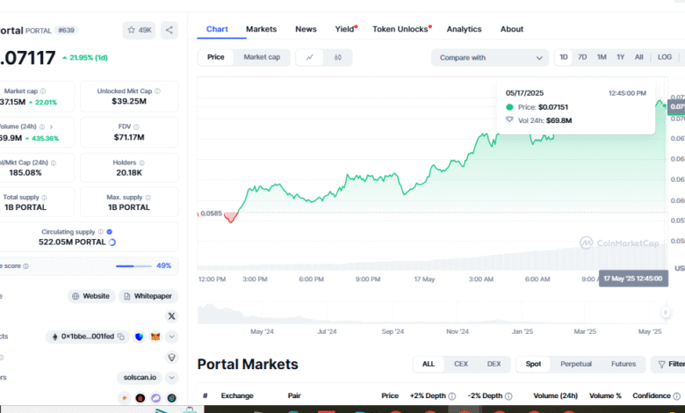Select the 1M time range

pyautogui.click(x=602, y=57)
